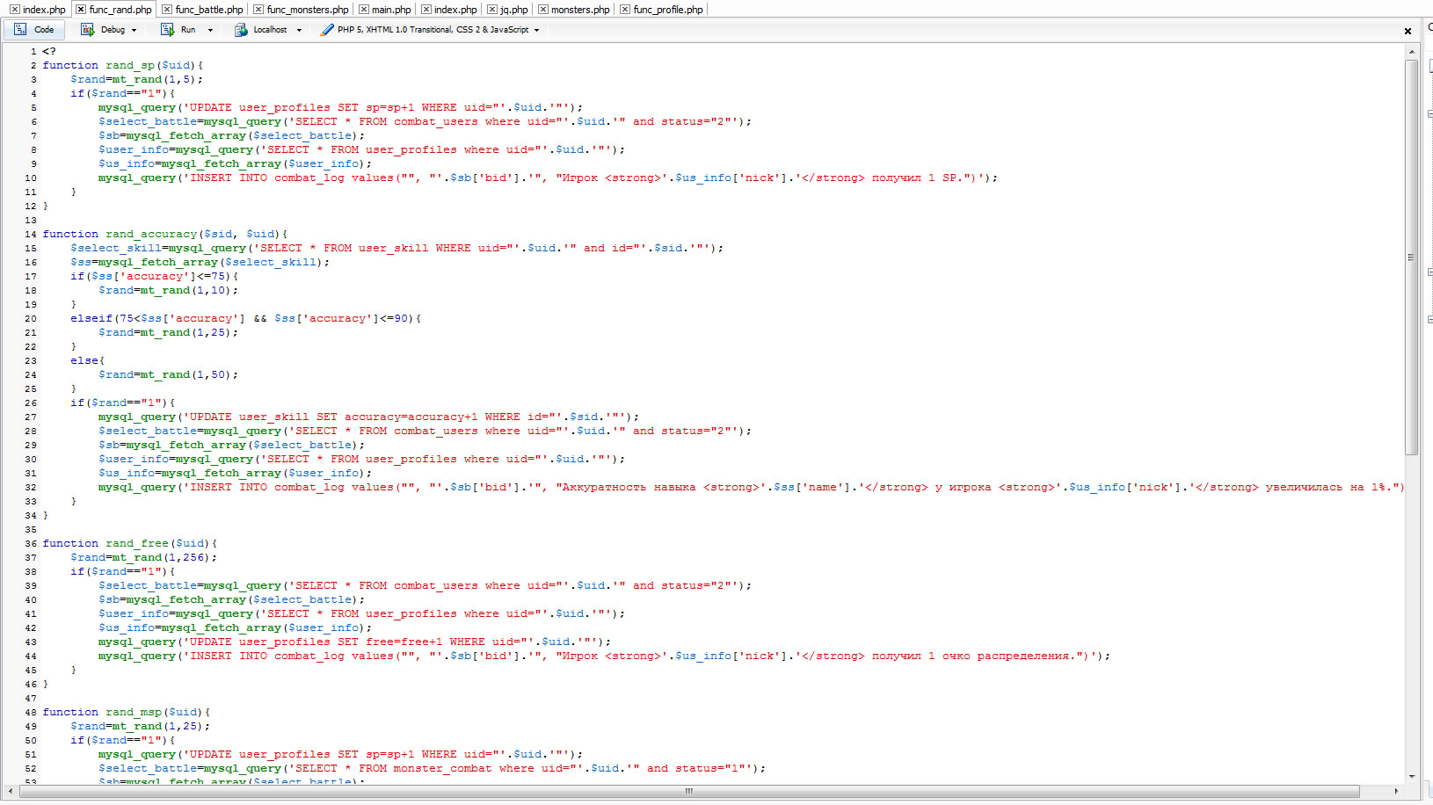
Task: Click the "function rand_sp($uid){" line
Action: (x=123, y=65)
